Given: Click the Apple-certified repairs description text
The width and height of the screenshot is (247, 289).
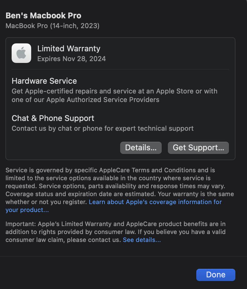Looking at the screenshot, I should [114, 95].
